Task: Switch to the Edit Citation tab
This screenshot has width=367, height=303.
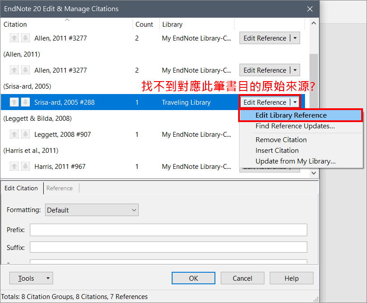Action: (21, 188)
